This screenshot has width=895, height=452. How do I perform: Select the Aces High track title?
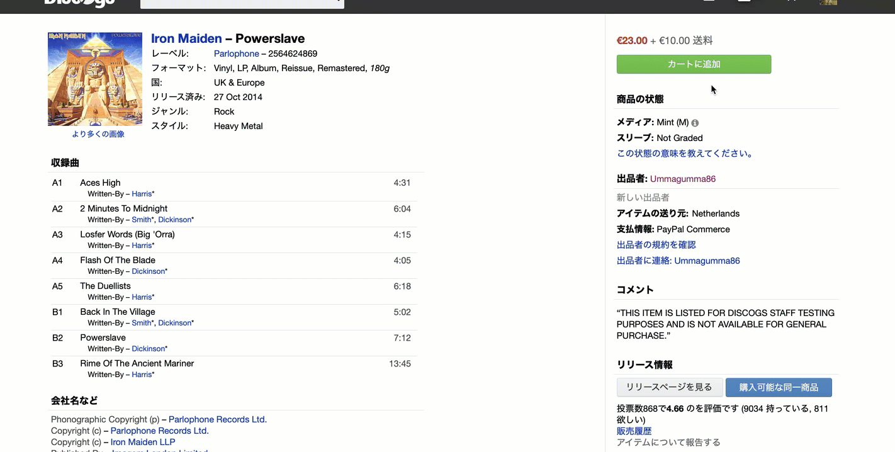(x=100, y=183)
